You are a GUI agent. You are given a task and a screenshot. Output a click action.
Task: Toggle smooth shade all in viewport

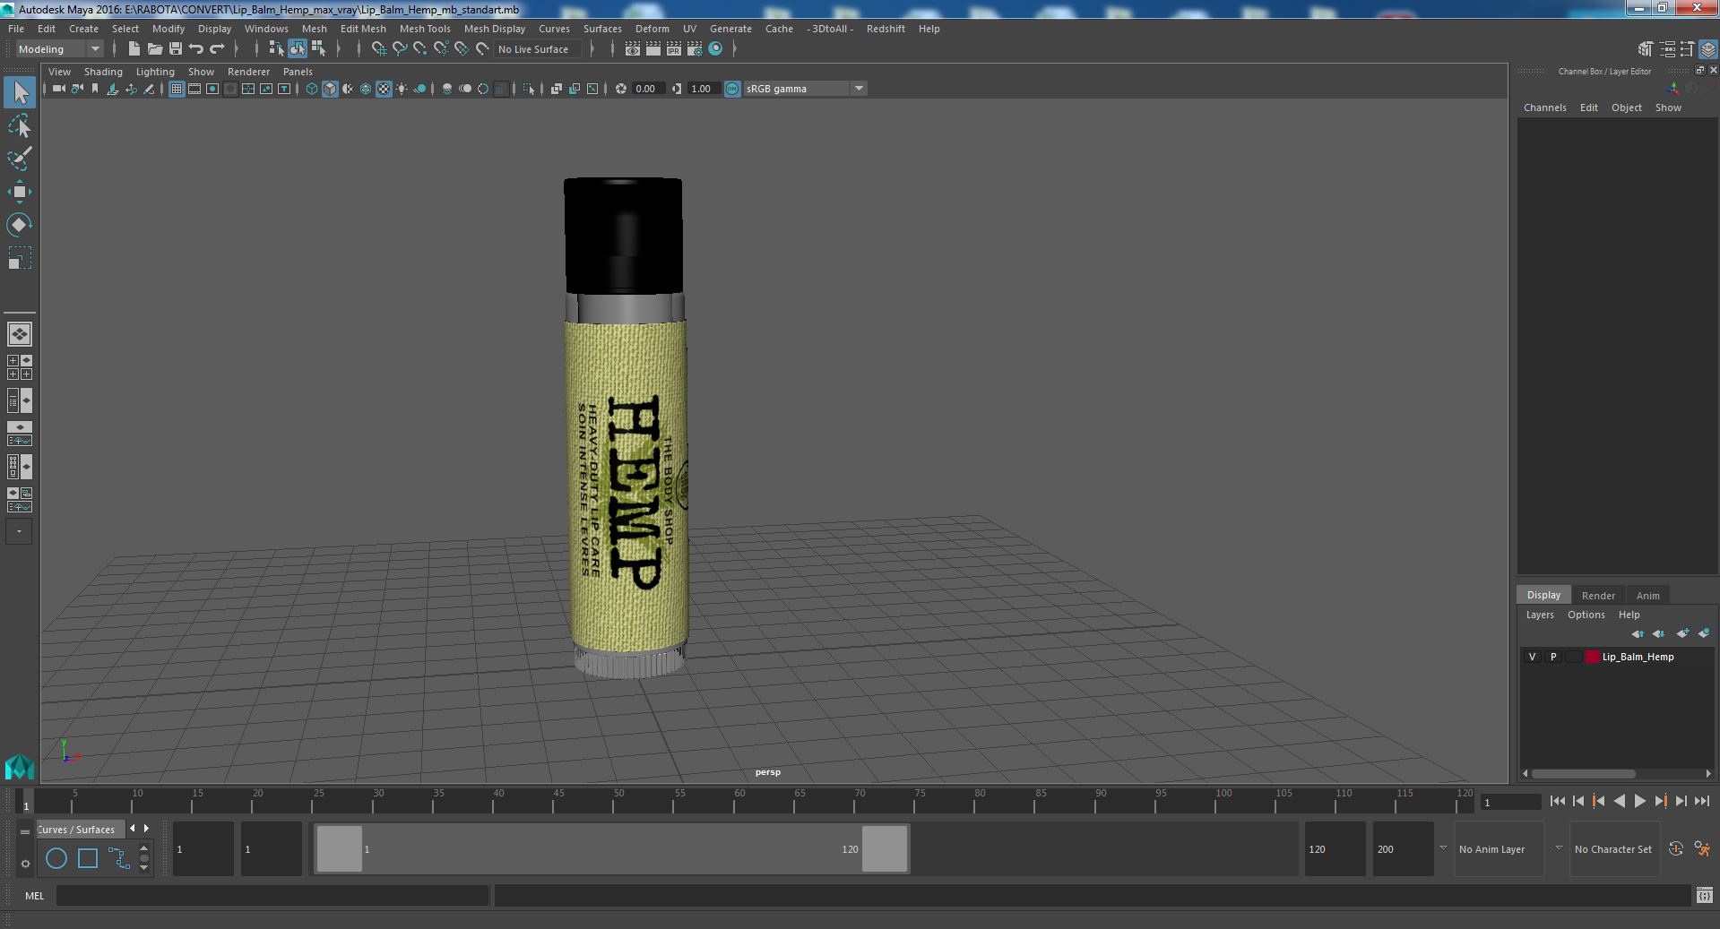(330, 89)
